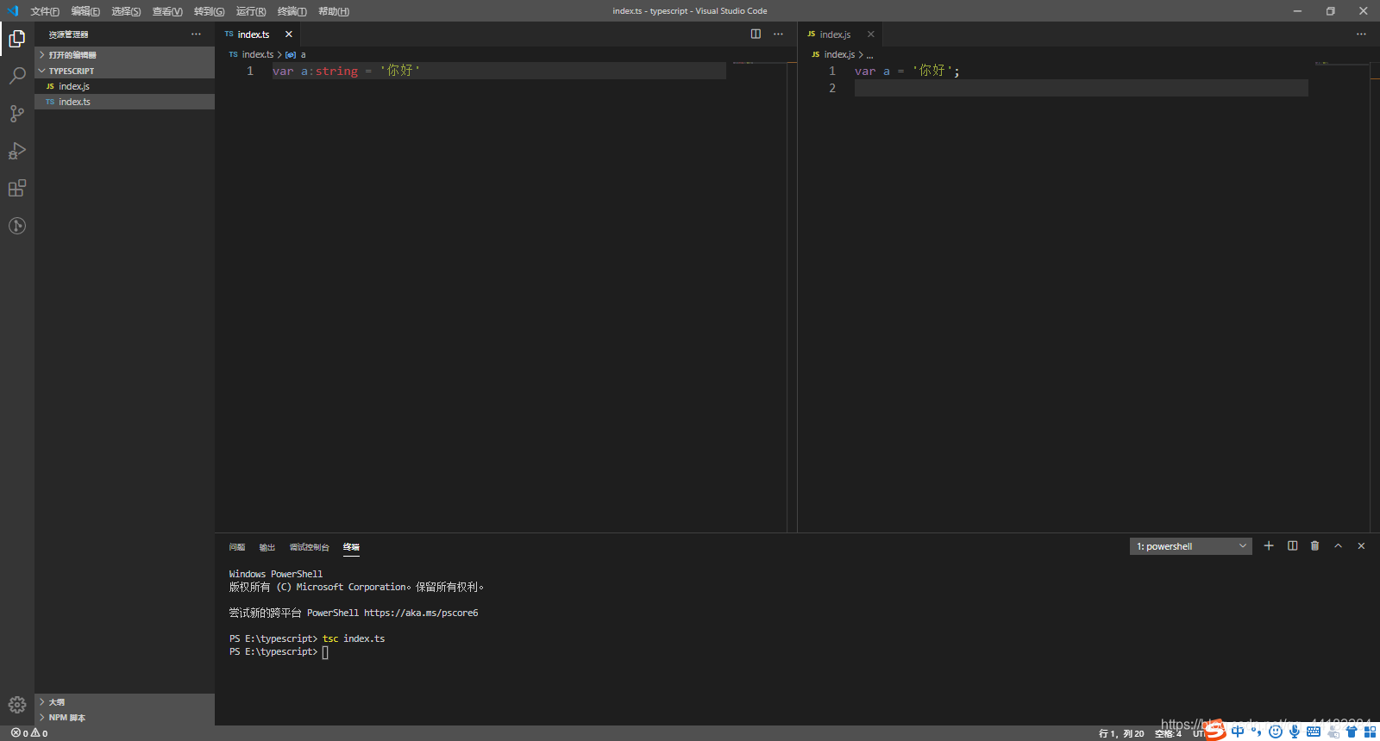Open the Run menu
Viewport: 1380px width, 741px height.
pyautogui.click(x=251, y=11)
